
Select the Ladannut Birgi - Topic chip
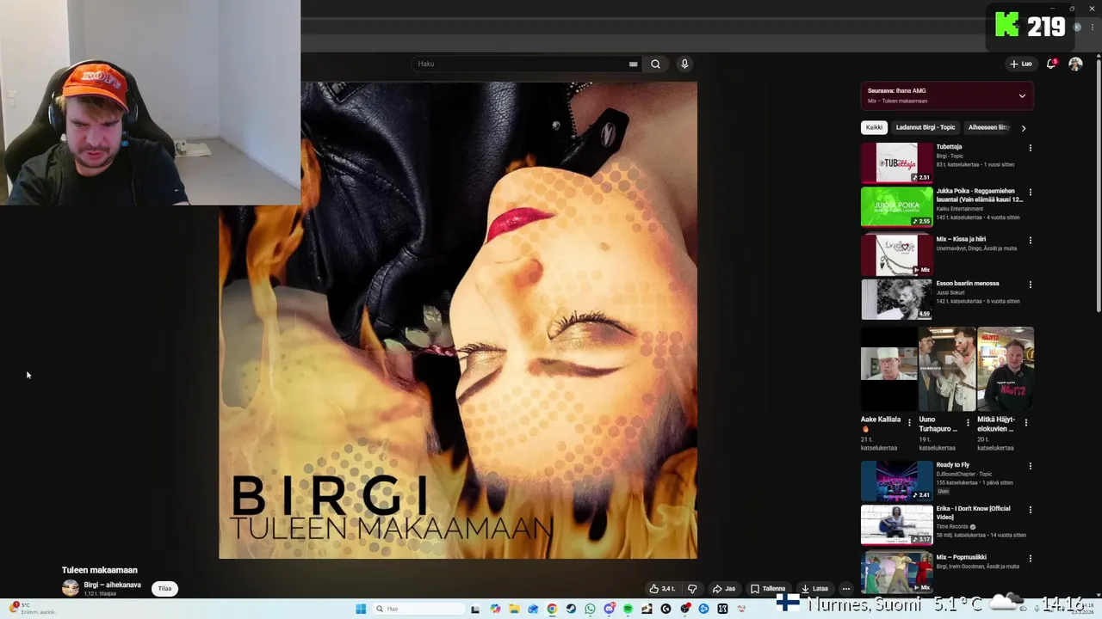pos(926,127)
